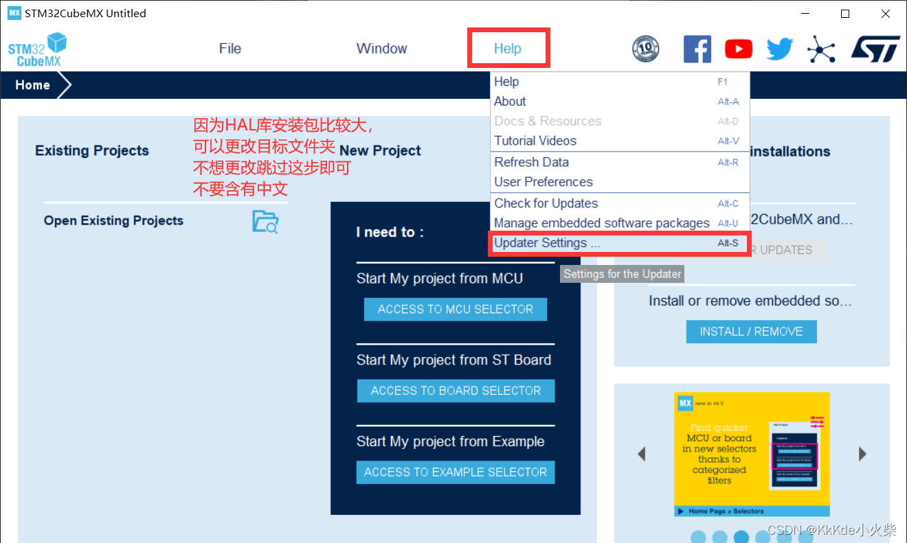907x543 pixels.
Task: Select the second carousel dot indicator
Action: click(x=719, y=538)
